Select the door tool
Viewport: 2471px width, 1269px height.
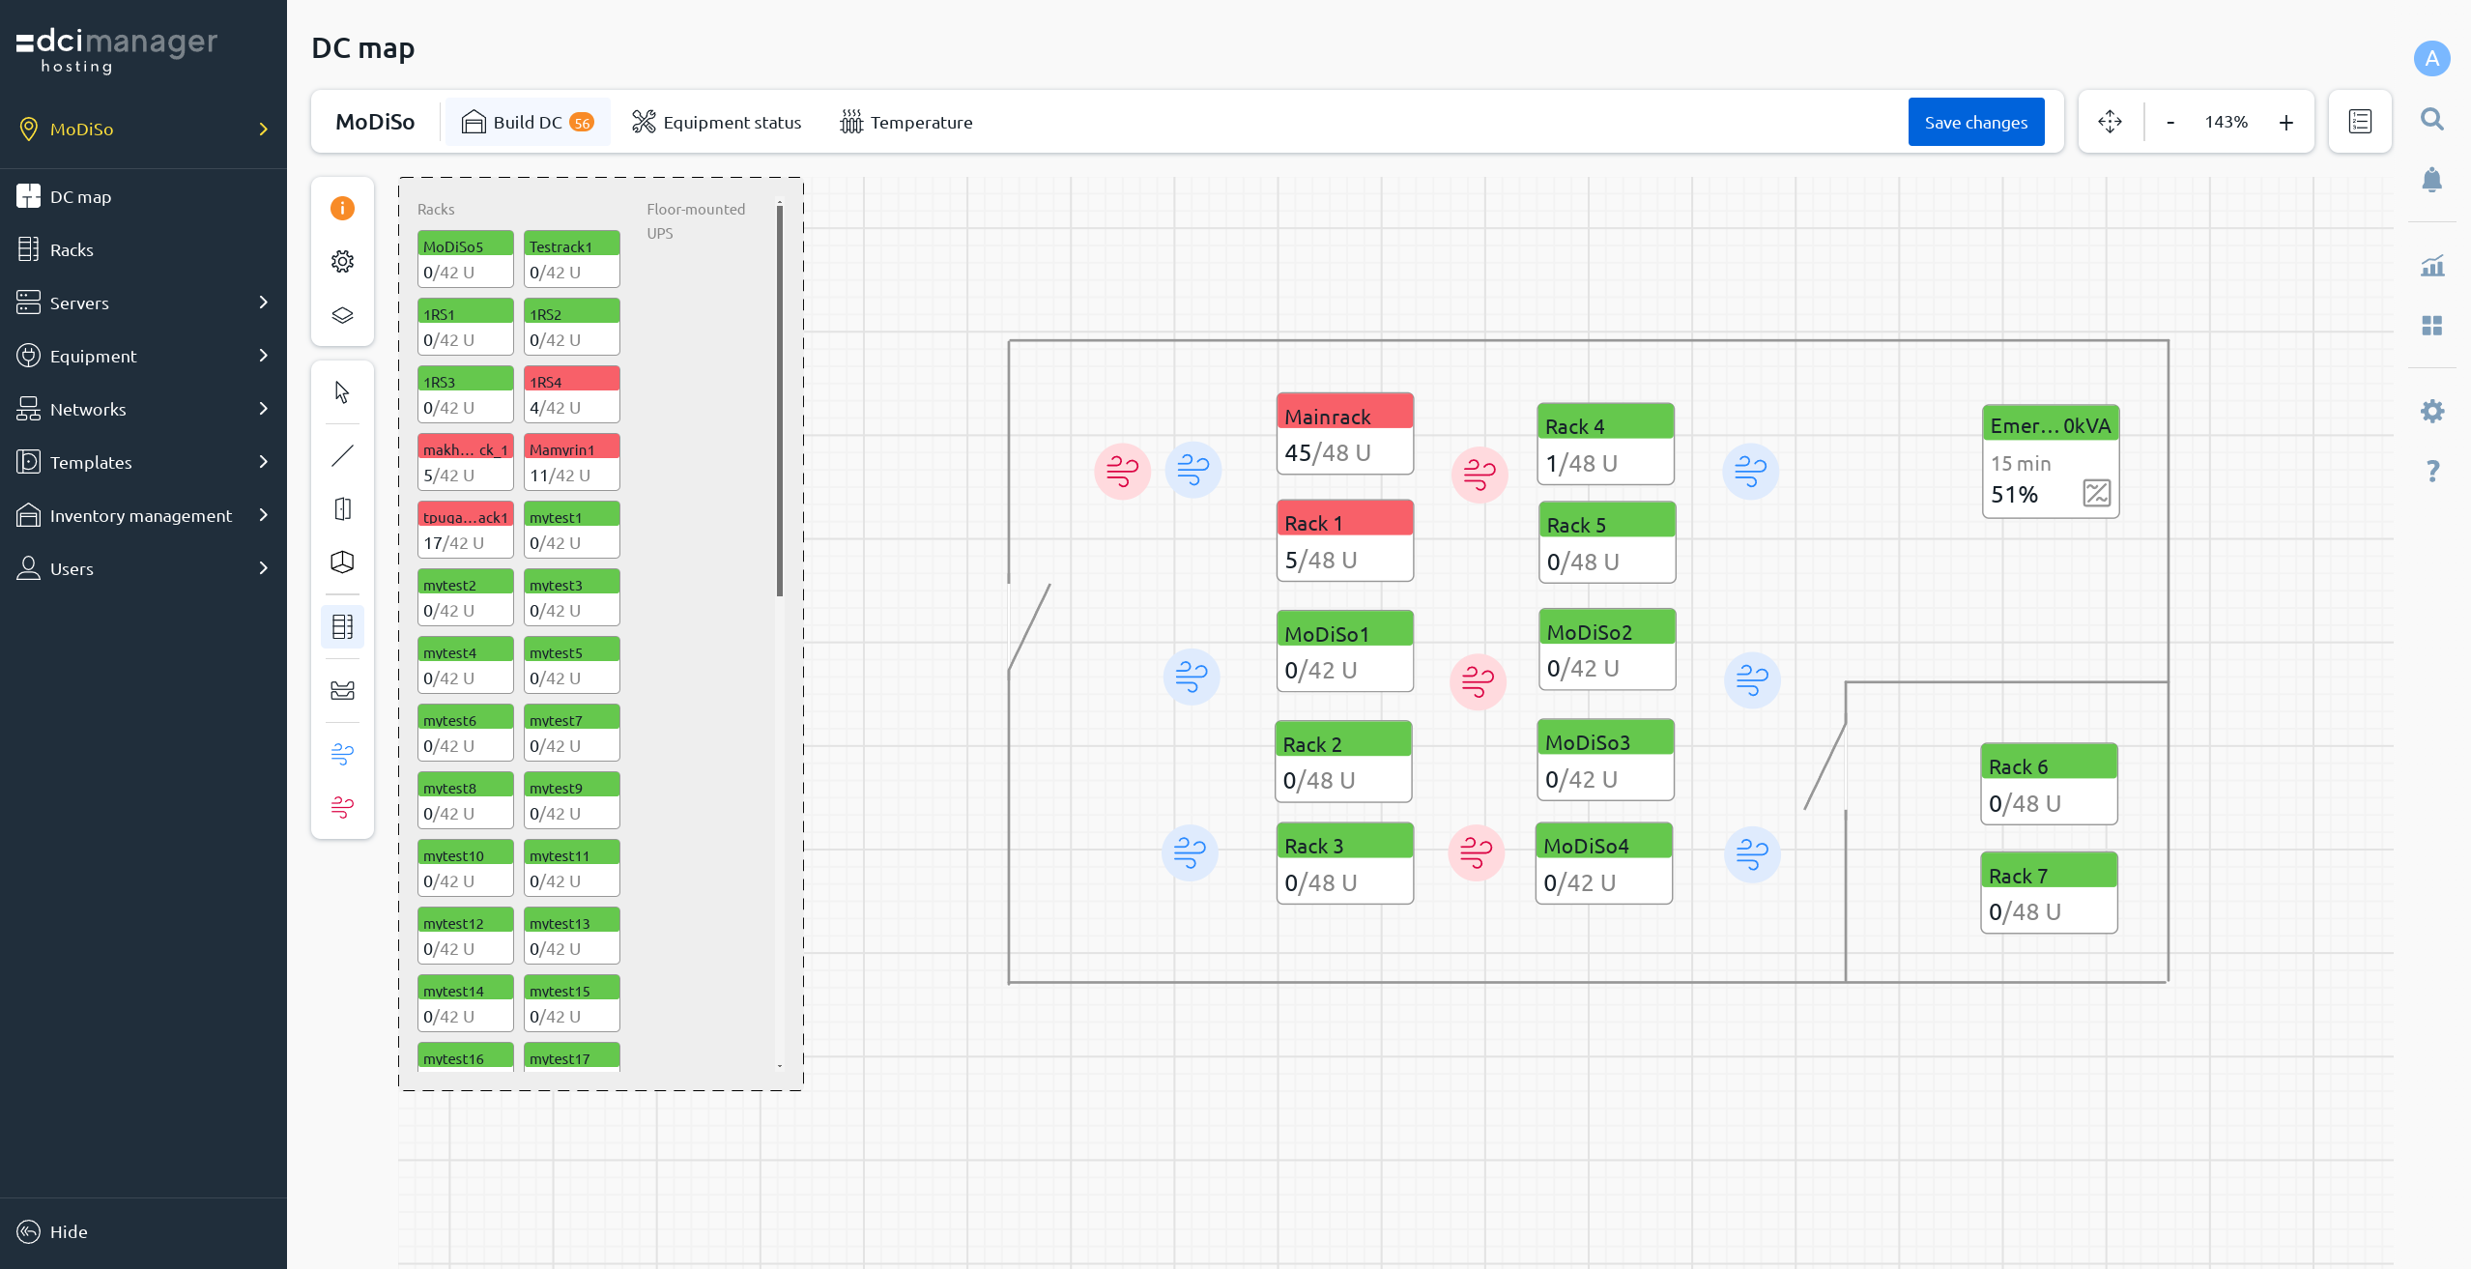[342, 508]
